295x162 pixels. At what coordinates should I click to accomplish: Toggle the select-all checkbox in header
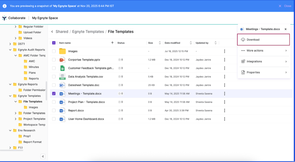(x=54, y=43)
